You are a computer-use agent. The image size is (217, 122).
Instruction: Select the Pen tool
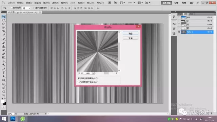click(4, 69)
